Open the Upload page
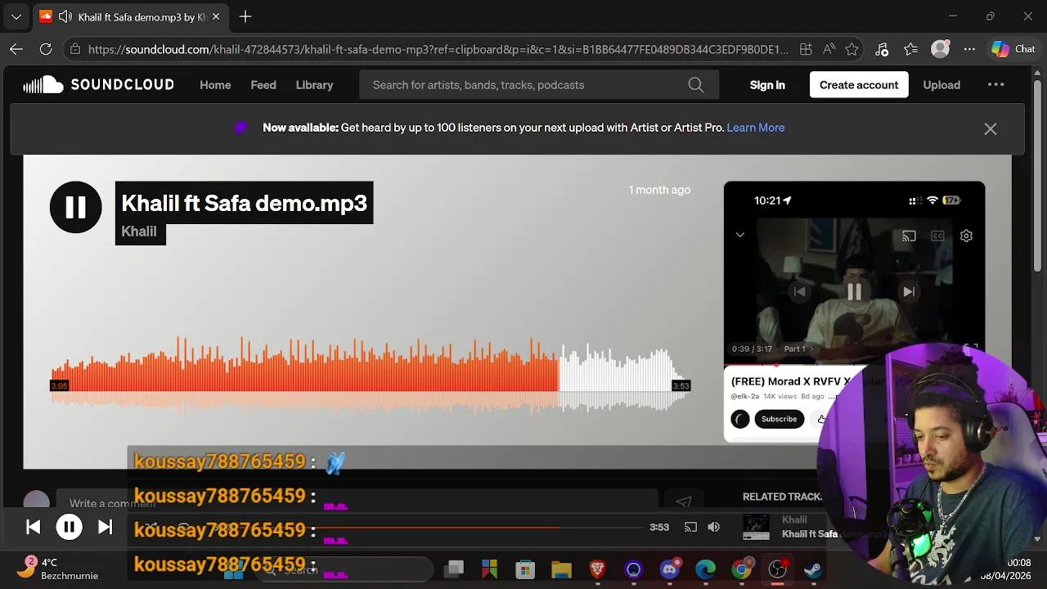The height and width of the screenshot is (589, 1047). [941, 85]
